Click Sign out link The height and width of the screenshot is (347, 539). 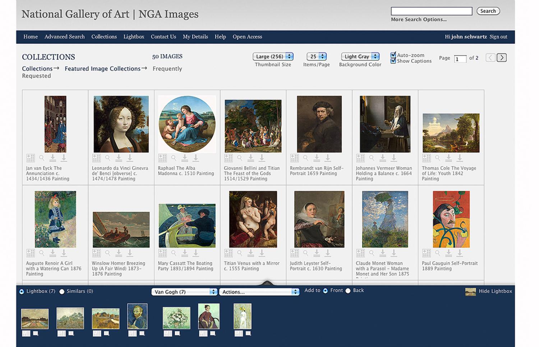(x=498, y=37)
